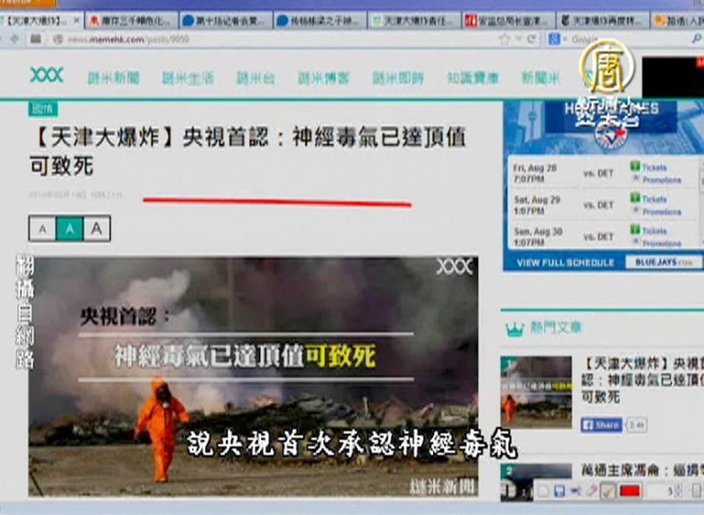Select the large font size A button
This screenshot has height=515, width=704.
[x=97, y=229]
